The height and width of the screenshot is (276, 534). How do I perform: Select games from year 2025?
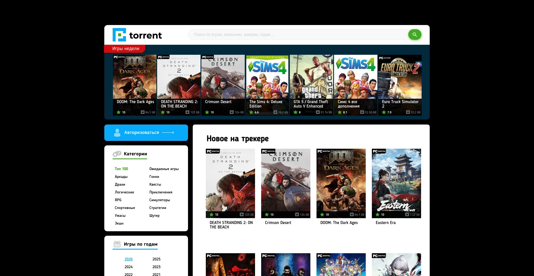156,259
